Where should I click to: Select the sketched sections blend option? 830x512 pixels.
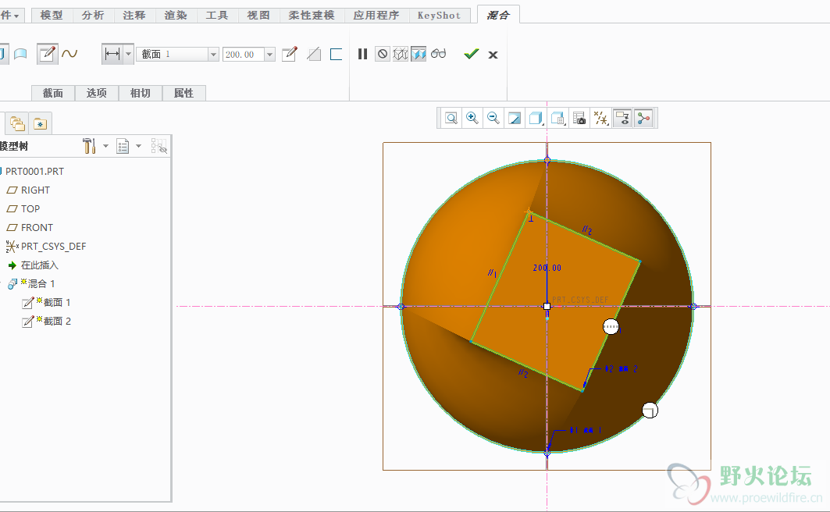click(x=47, y=54)
